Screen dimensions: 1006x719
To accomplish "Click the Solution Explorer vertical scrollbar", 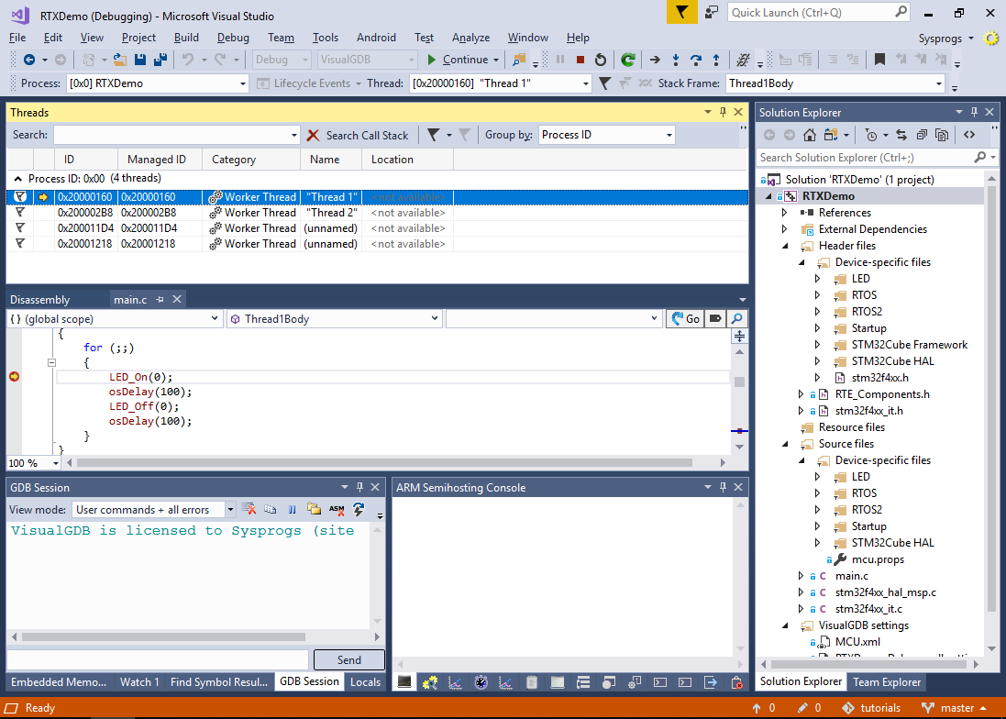I will pos(991,398).
